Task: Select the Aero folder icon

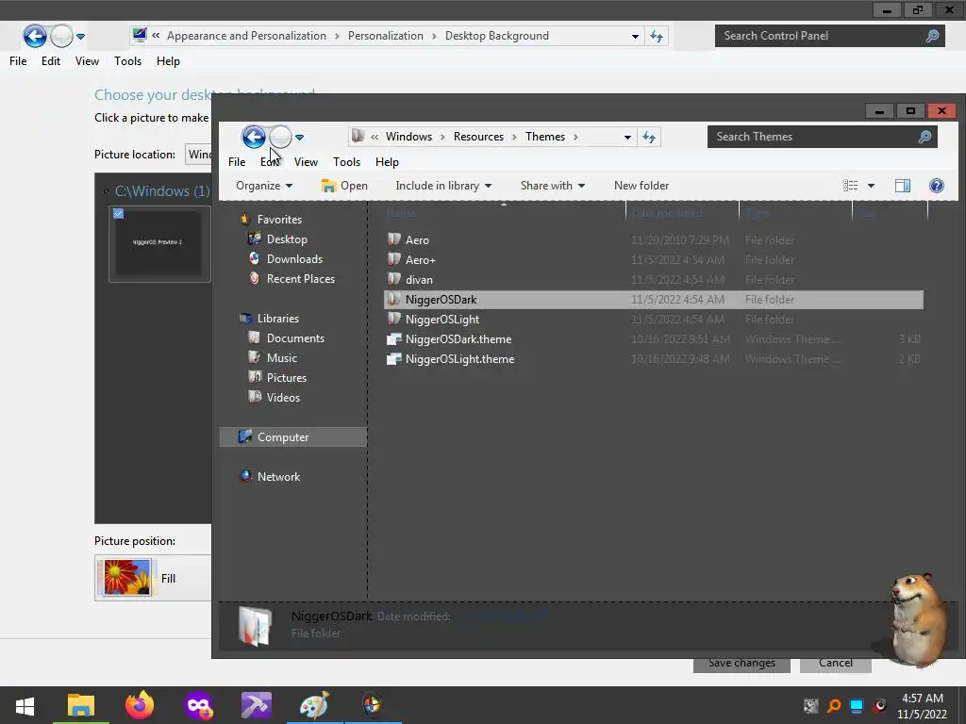Action: point(394,239)
